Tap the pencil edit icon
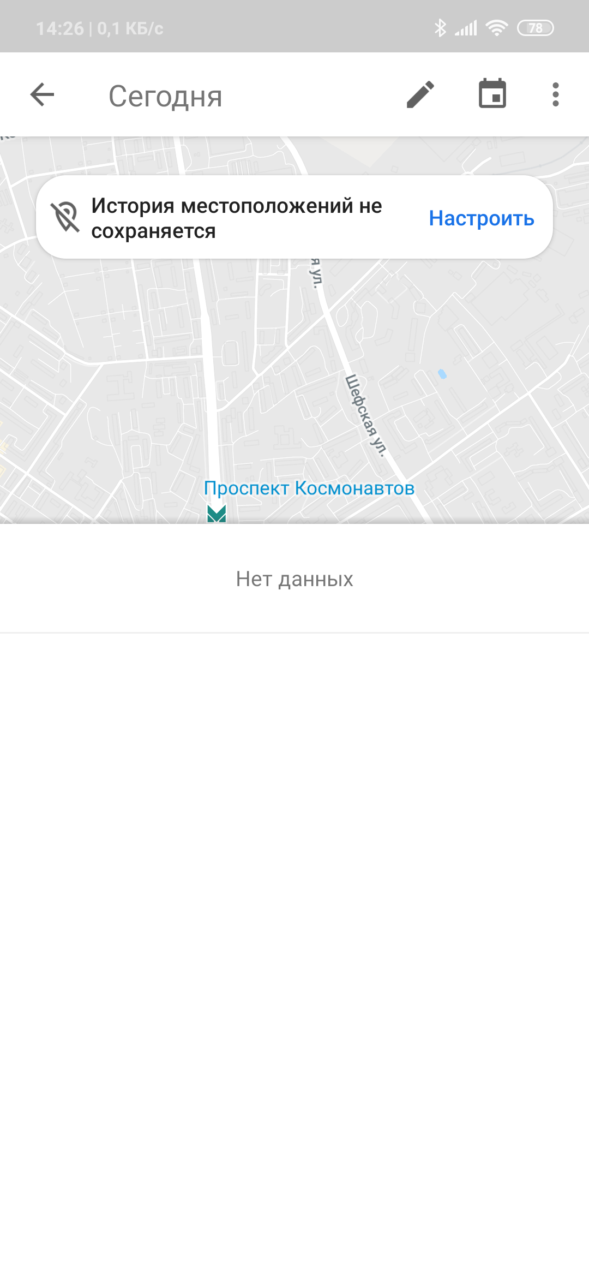Viewport: 589px width, 1277px height. pos(420,95)
